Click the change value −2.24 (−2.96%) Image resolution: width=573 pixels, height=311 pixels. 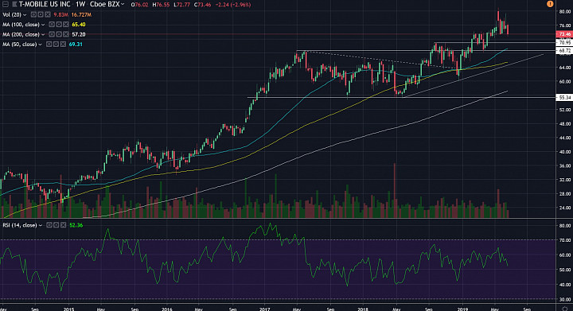coord(232,5)
